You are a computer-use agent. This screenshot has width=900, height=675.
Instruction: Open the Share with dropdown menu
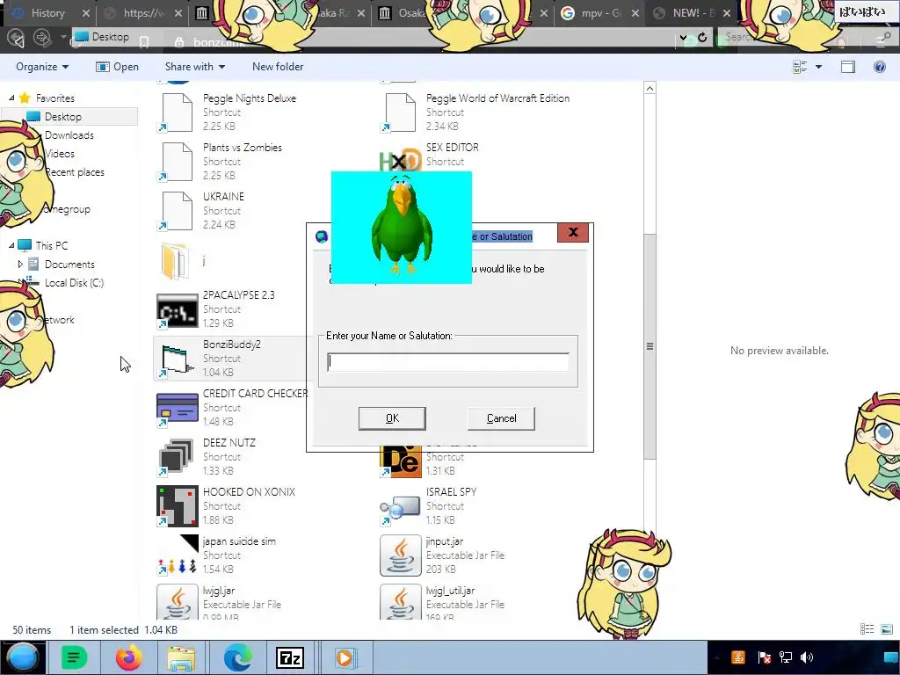(194, 67)
